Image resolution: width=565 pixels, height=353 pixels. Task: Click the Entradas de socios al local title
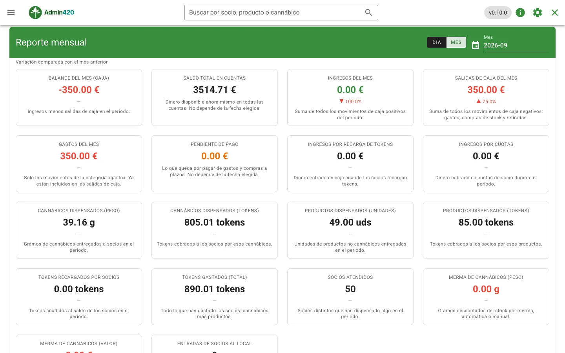point(215,344)
